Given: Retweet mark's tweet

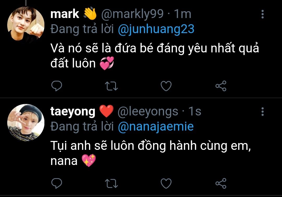Looking at the screenshot, I should point(111,86).
